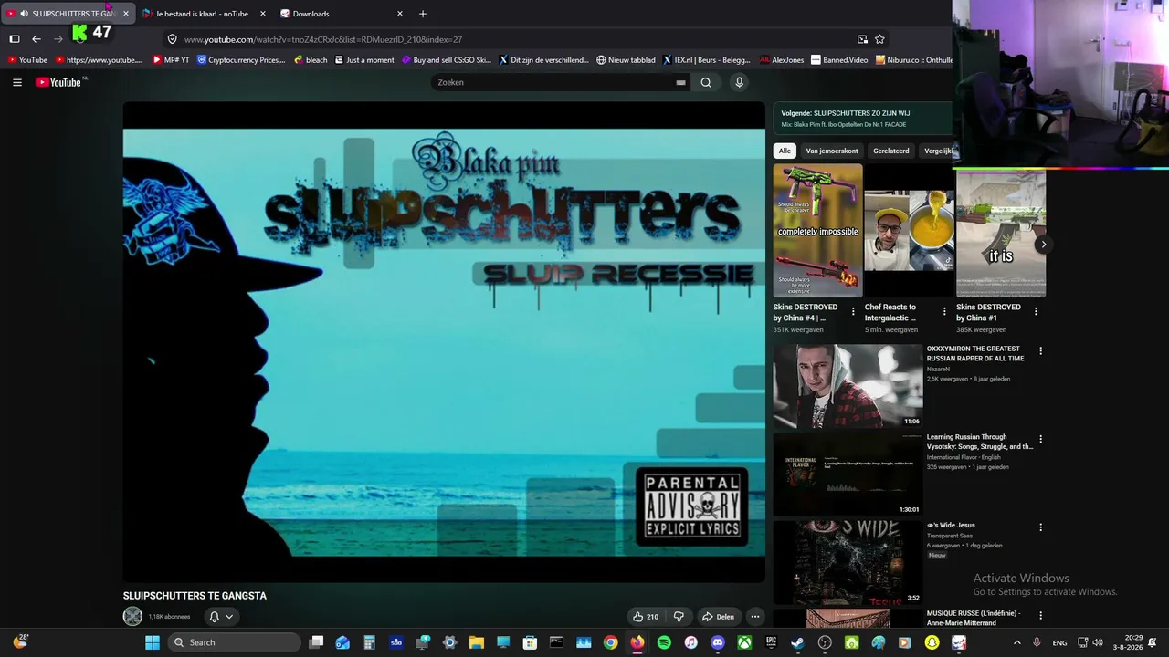This screenshot has width=1169, height=657.
Task: Open options for MUSIQUE RUSSE video
Action: pos(1040,615)
